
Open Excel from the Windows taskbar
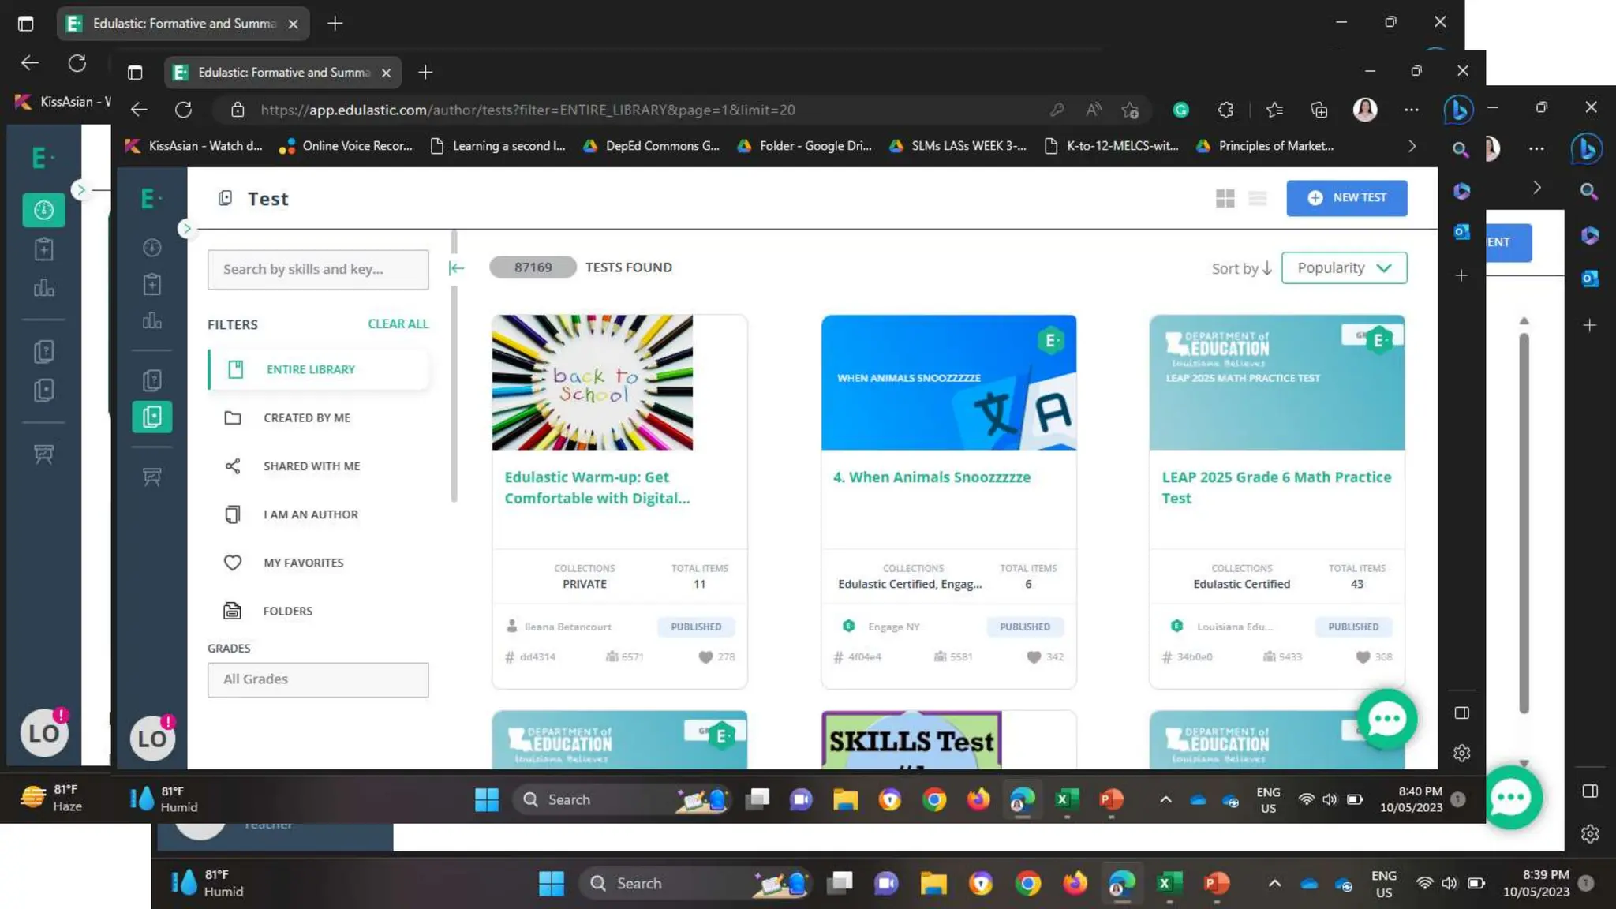(x=1066, y=799)
